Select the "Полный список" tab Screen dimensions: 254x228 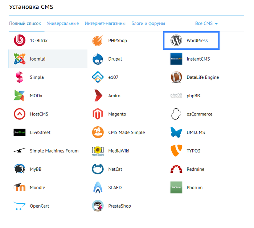pos(25,24)
